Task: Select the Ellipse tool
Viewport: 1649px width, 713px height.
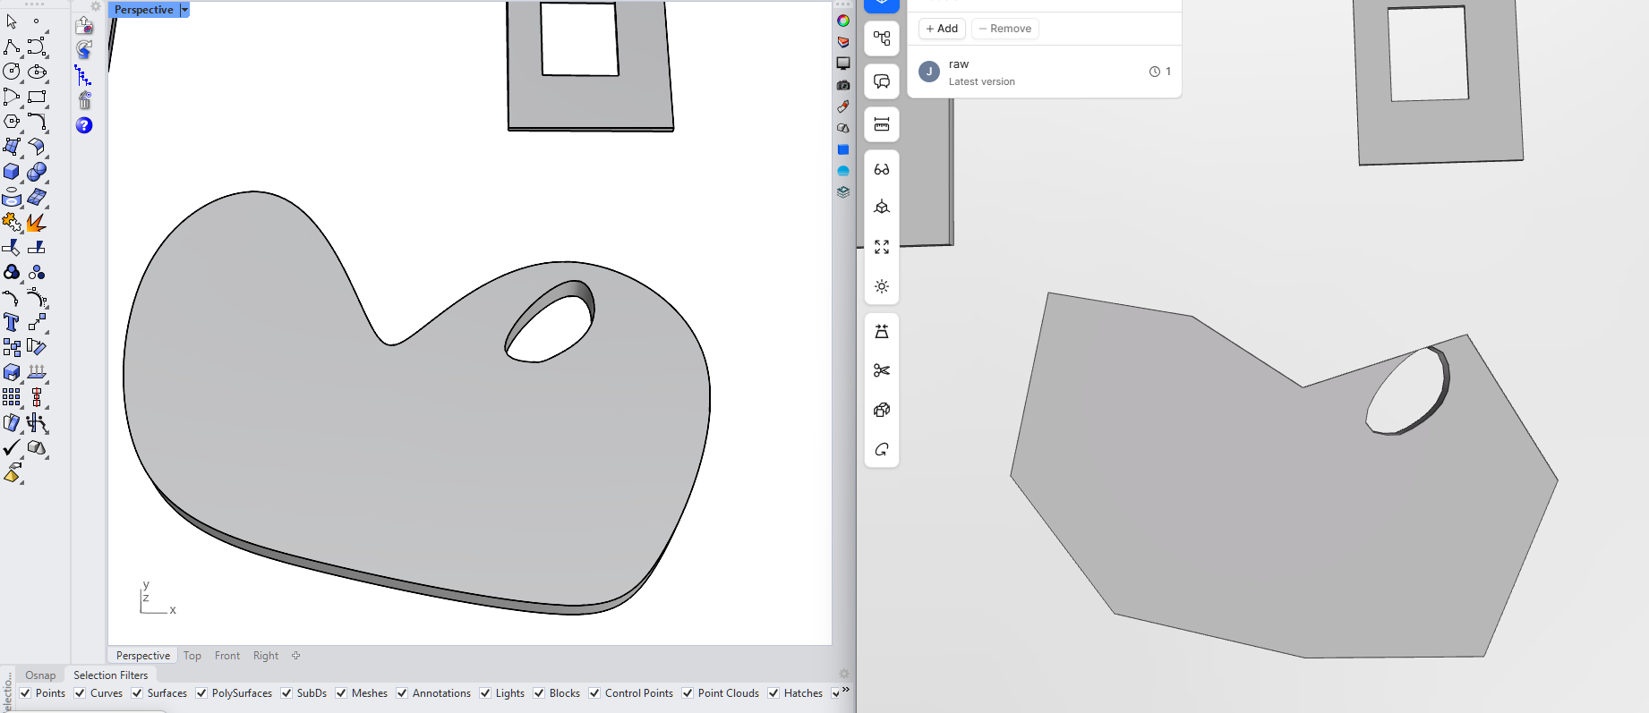Action: (x=37, y=72)
